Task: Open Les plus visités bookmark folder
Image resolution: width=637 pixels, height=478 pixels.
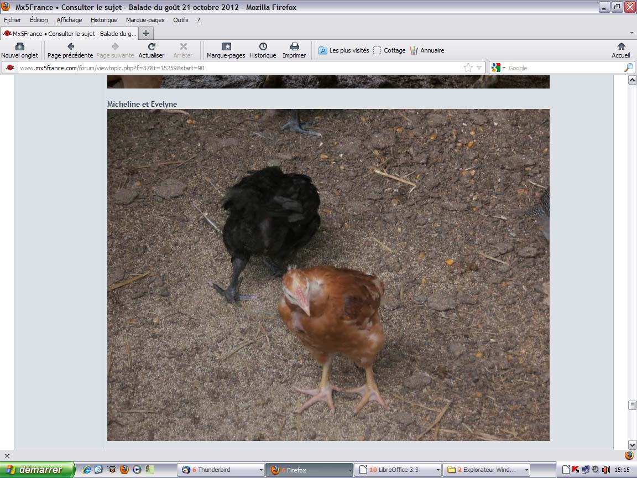Action: click(344, 50)
